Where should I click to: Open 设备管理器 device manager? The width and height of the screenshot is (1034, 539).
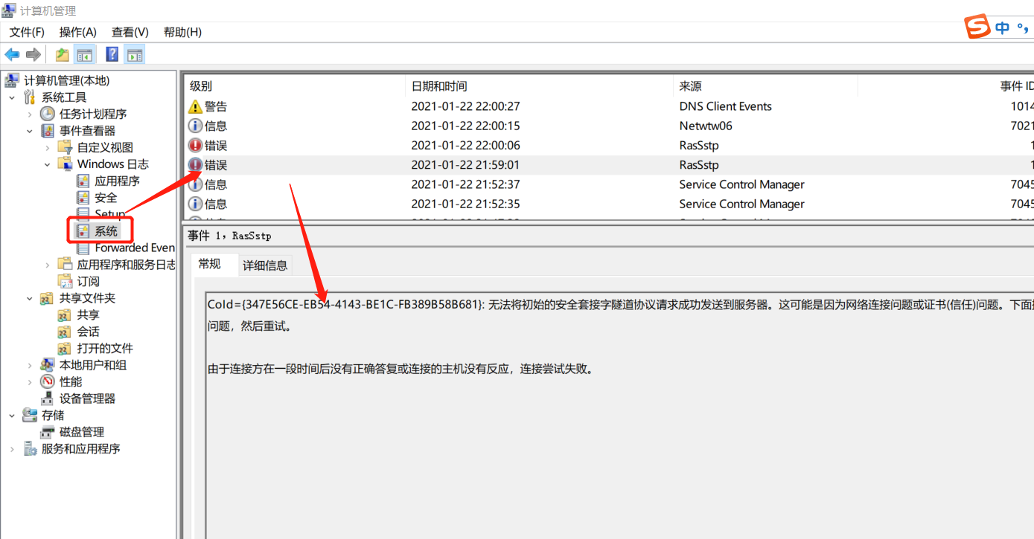coord(87,398)
